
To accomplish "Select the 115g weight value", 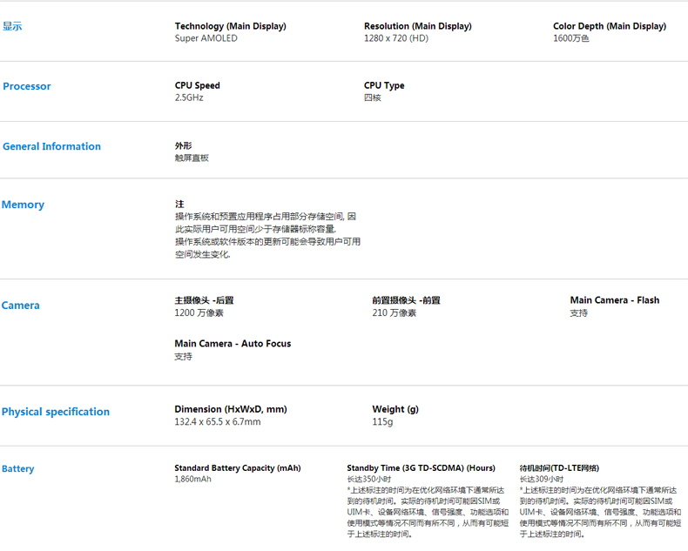I will 382,421.
